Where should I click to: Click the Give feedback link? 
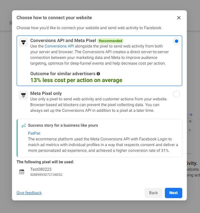pyautogui.click(x=29, y=193)
